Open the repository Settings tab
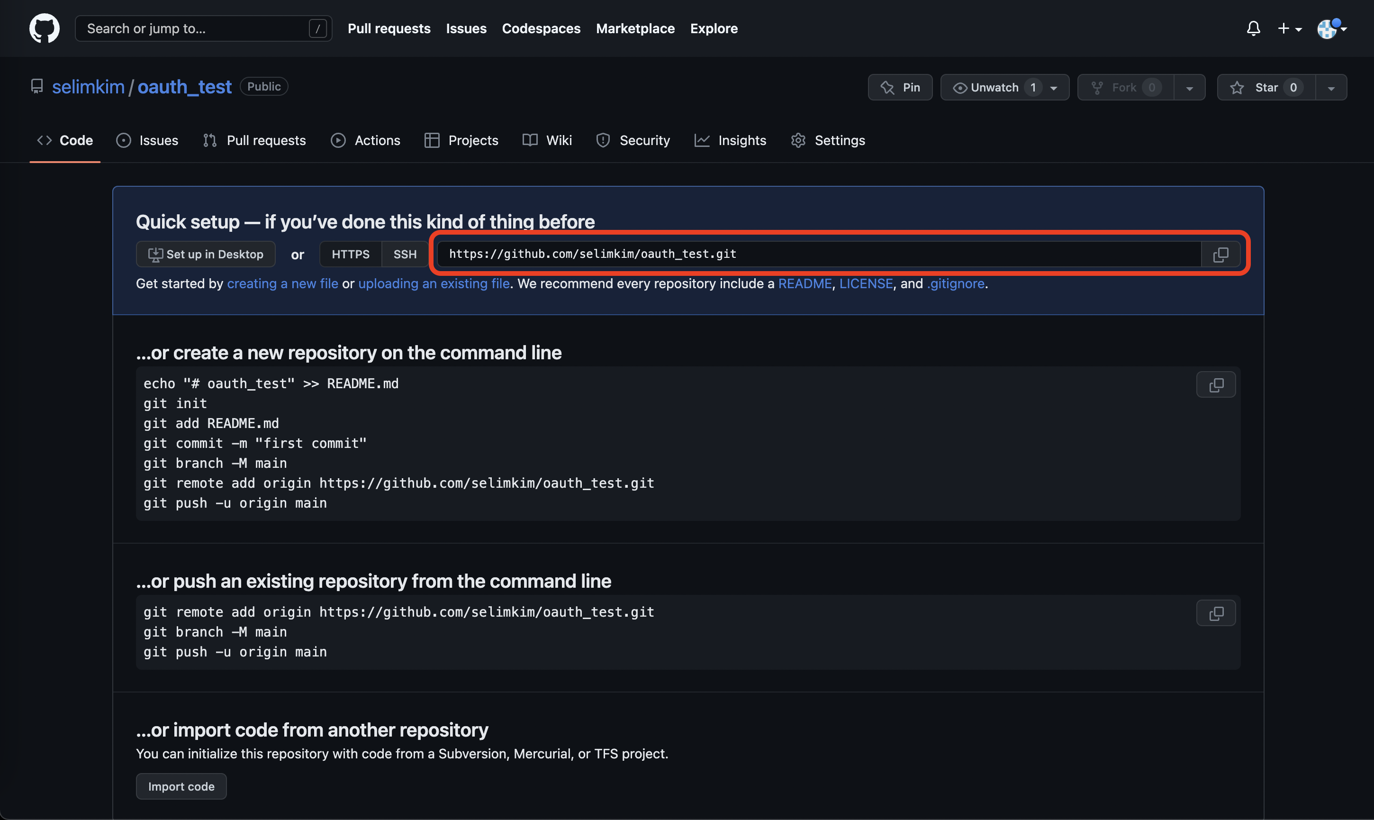The width and height of the screenshot is (1374, 820). 828,140
